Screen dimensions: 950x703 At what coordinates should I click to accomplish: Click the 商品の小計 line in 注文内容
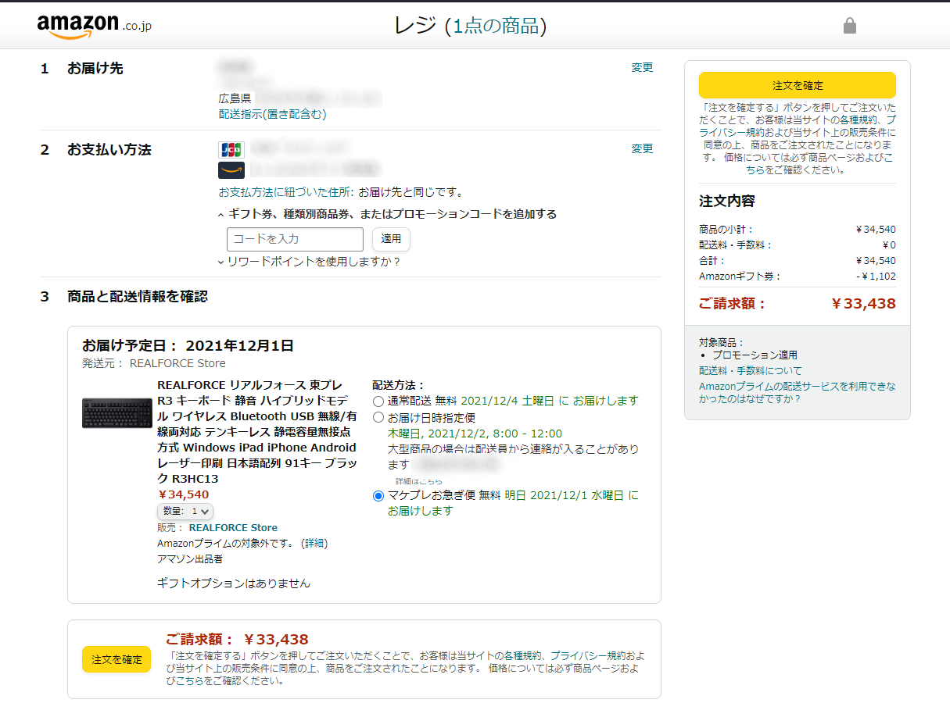coord(798,230)
